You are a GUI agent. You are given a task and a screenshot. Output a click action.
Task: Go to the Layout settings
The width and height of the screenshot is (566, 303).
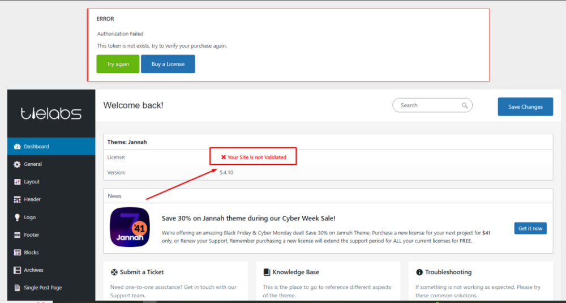(x=52, y=182)
